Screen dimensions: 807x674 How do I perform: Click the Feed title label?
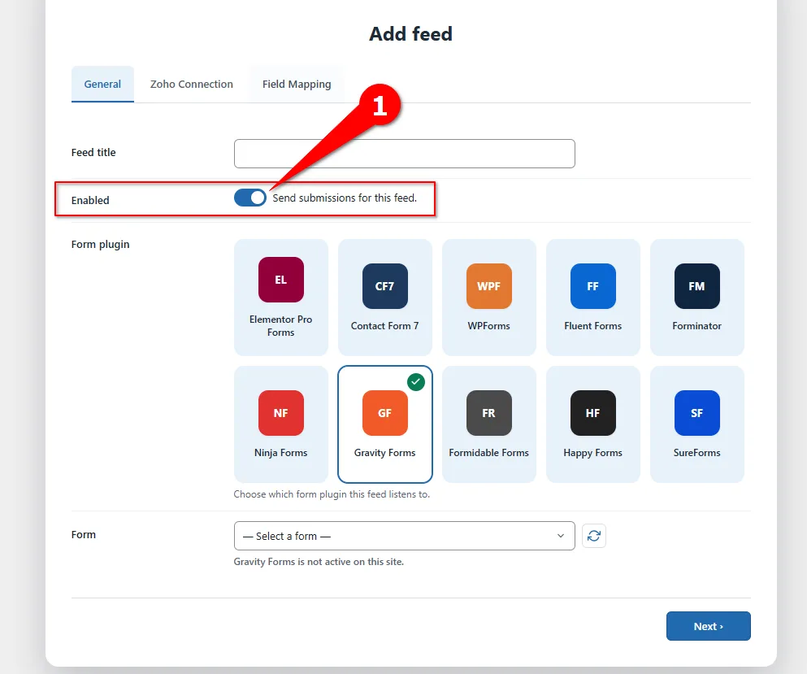coord(93,152)
